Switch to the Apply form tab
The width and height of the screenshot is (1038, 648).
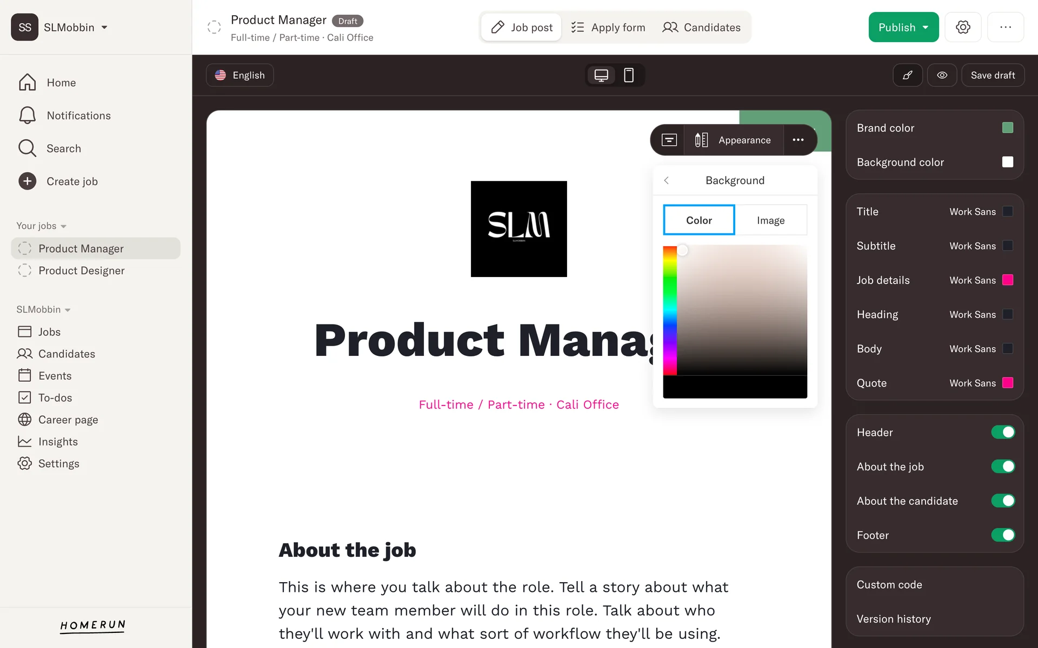[x=608, y=27]
